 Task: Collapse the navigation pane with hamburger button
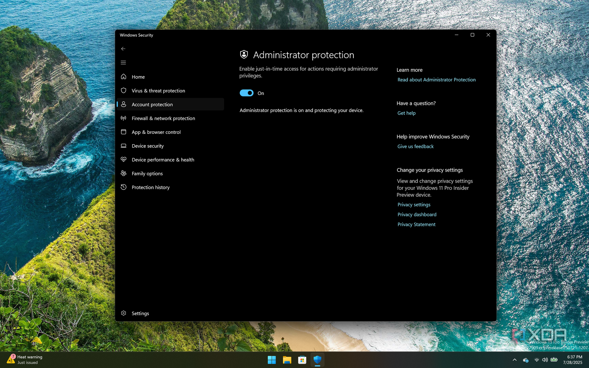[123, 62]
